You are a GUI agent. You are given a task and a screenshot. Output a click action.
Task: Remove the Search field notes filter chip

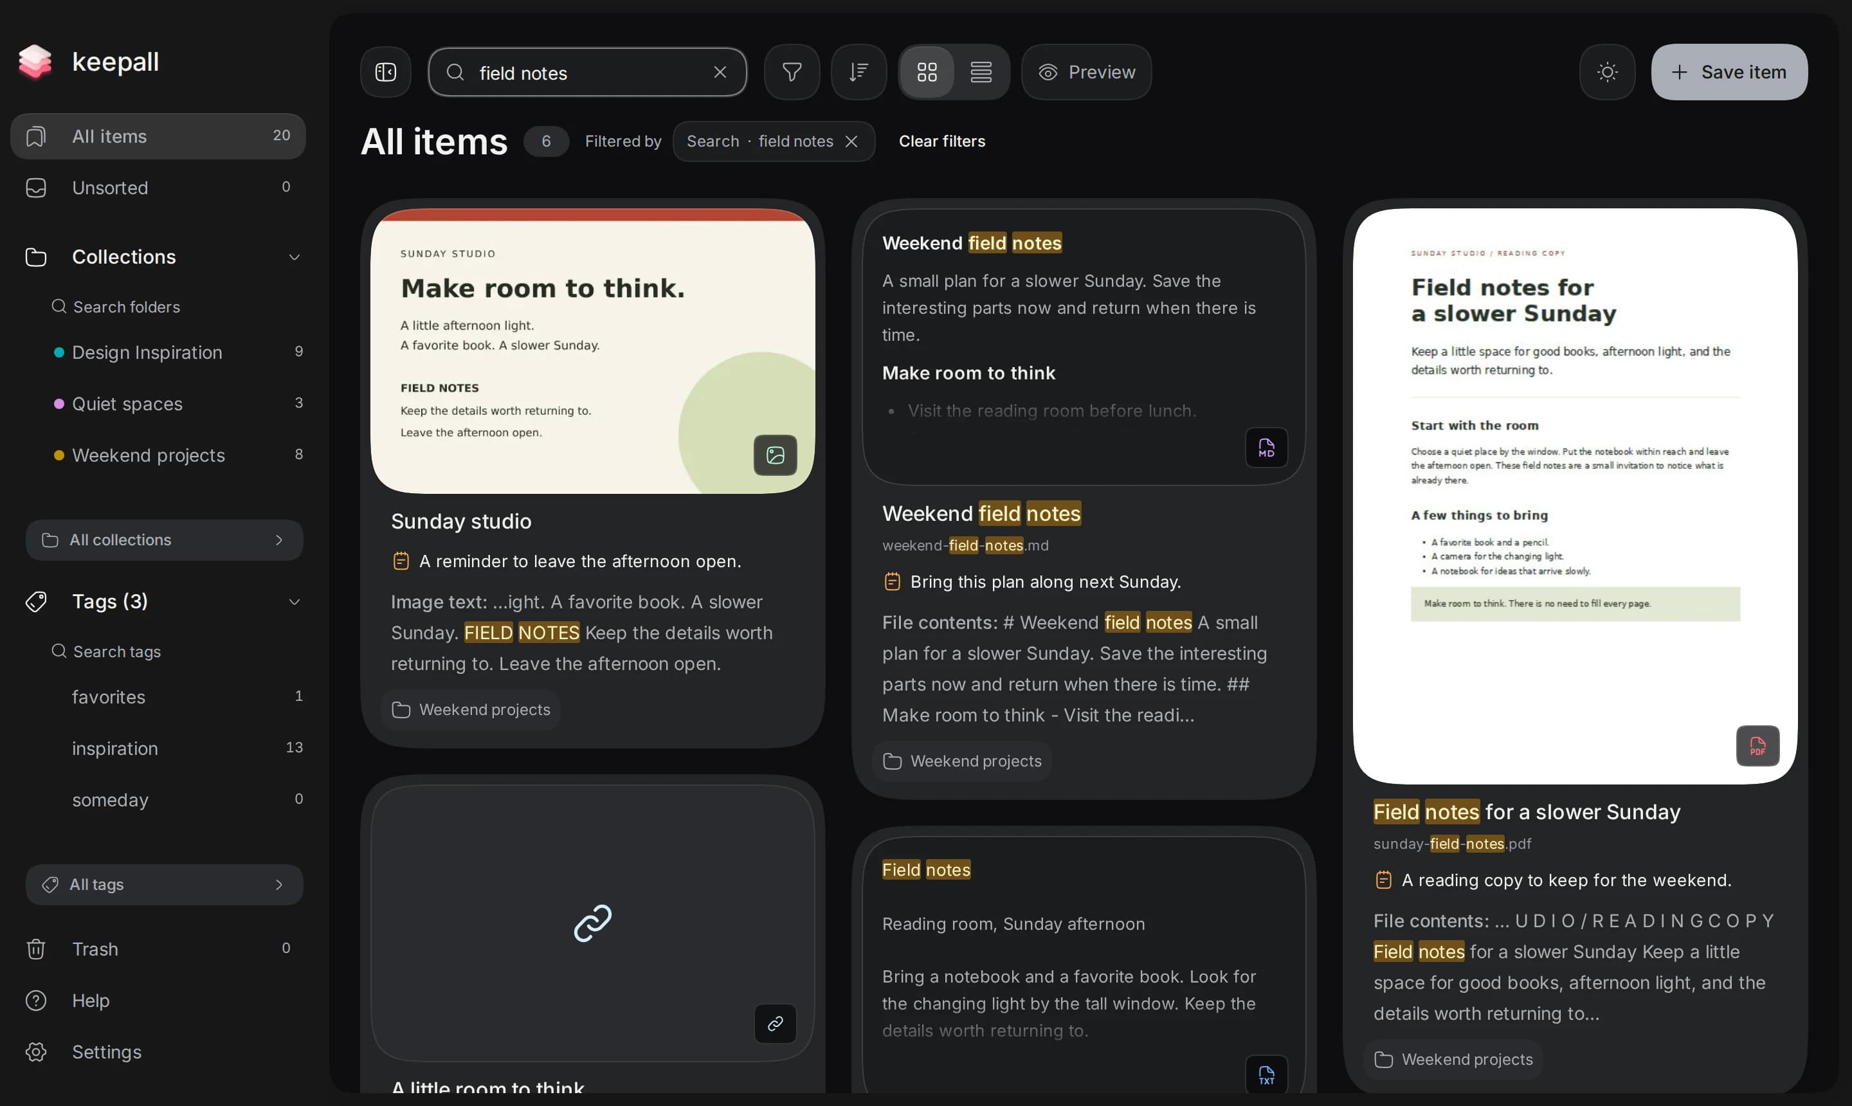click(x=851, y=141)
